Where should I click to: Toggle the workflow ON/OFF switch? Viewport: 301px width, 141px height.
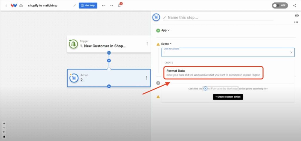[280, 5]
